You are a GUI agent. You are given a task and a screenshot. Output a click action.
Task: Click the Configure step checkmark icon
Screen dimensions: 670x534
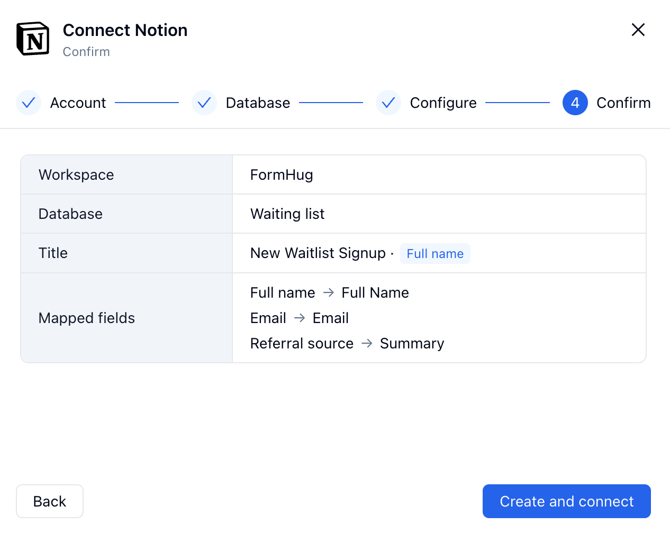(x=388, y=103)
